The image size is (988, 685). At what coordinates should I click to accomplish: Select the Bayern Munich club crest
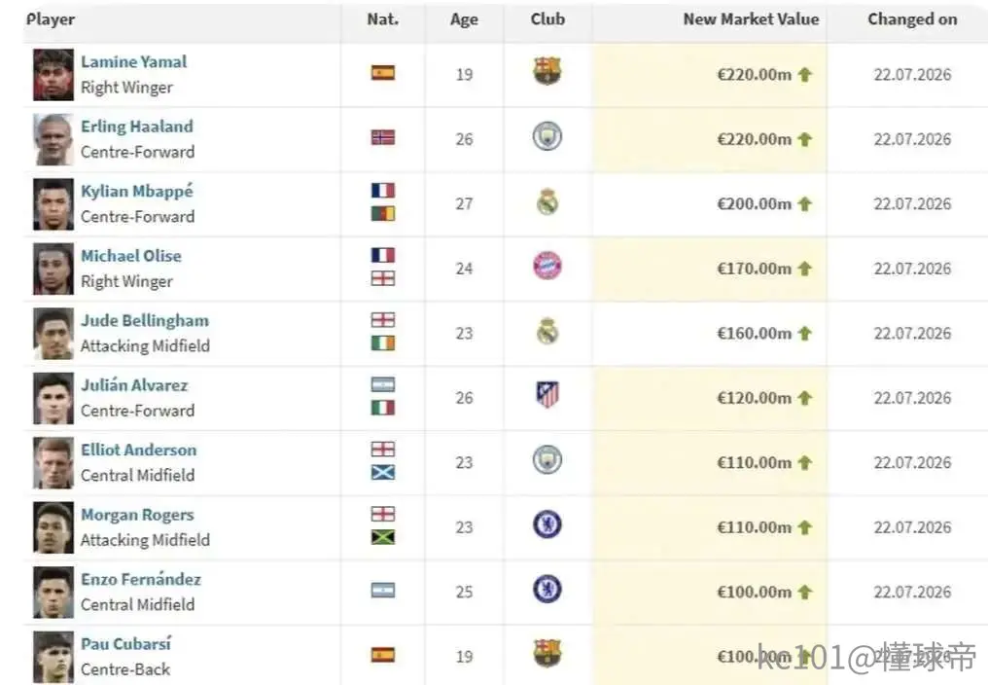click(x=547, y=267)
